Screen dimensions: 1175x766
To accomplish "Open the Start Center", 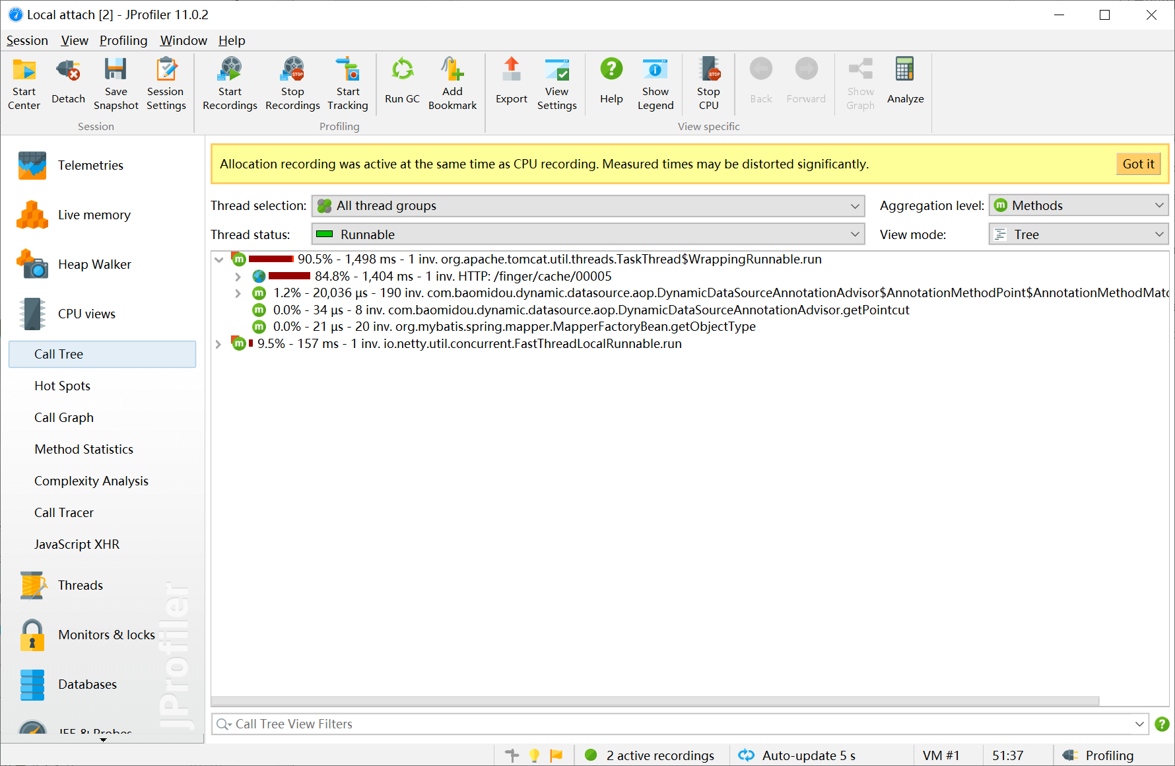I will [x=24, y=85].
